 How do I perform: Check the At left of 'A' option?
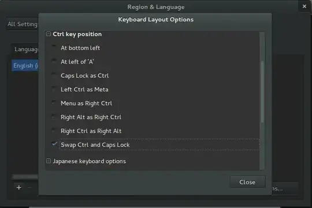54,61
